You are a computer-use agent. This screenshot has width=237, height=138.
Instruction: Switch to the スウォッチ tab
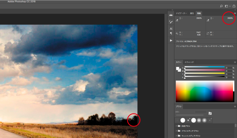pyautogui.click(x=189, y=62)
